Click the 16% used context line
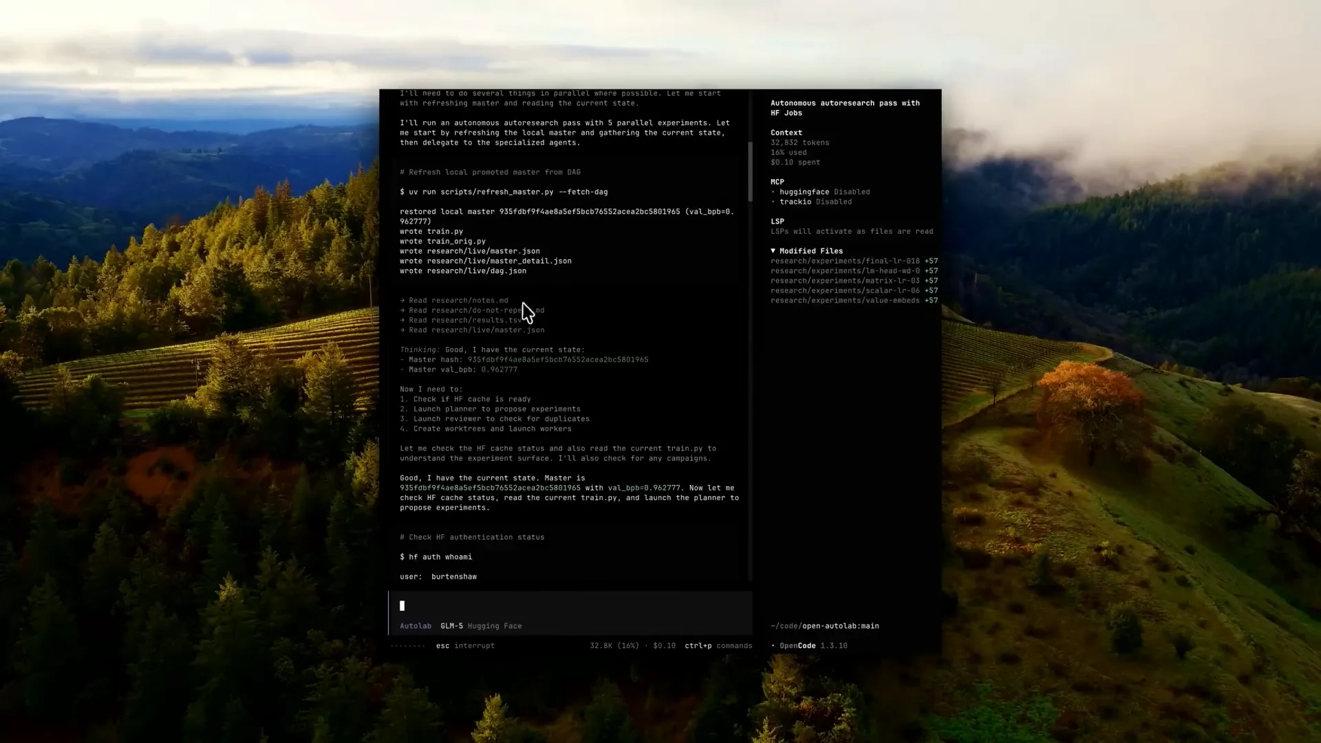1321x743 pixels. (x=788, y=153)
